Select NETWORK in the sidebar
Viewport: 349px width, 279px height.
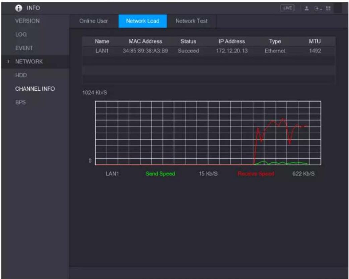point(29,62)
